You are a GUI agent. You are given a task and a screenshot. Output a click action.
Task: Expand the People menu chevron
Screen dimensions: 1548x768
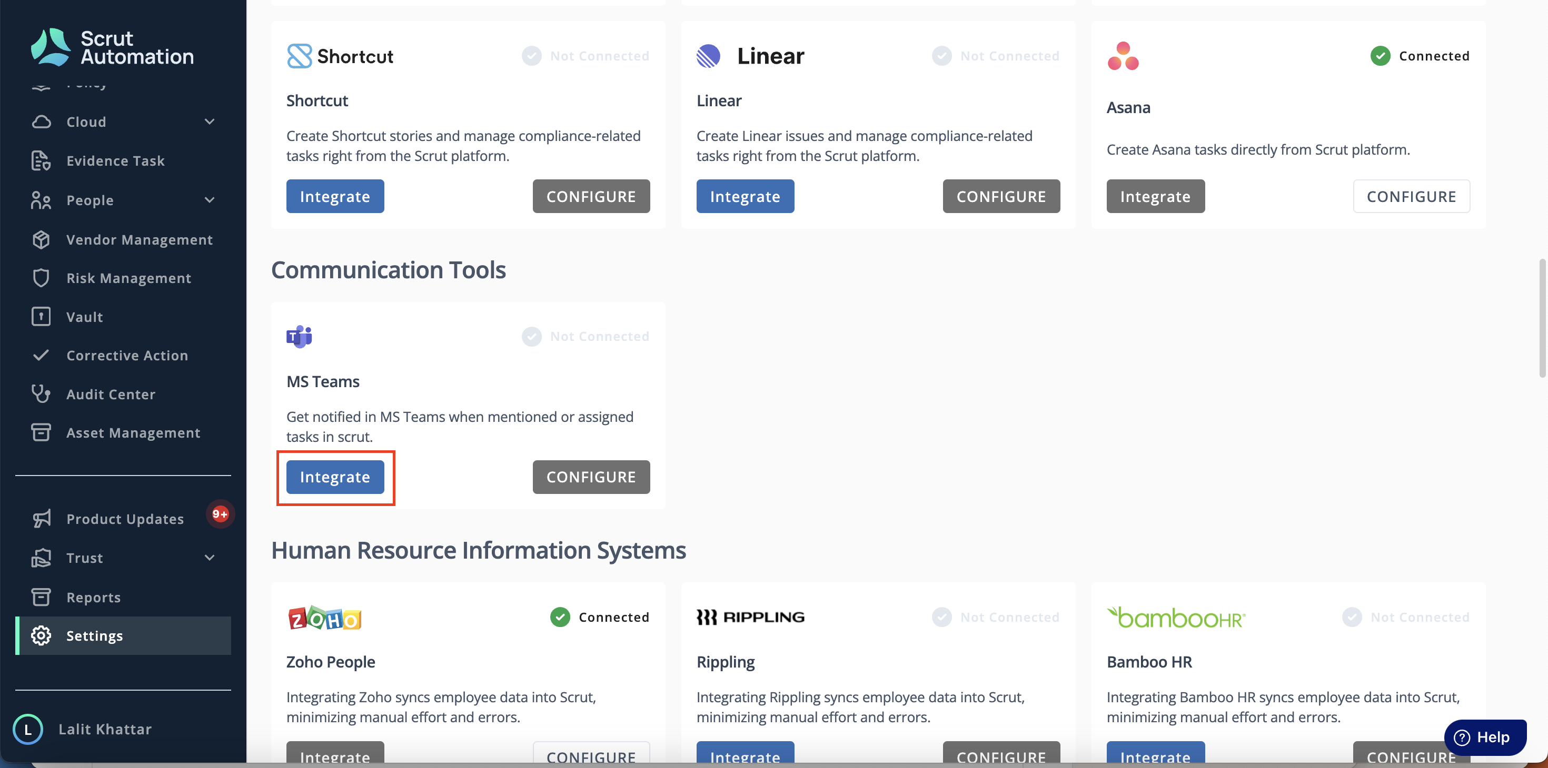pos(210,200)
